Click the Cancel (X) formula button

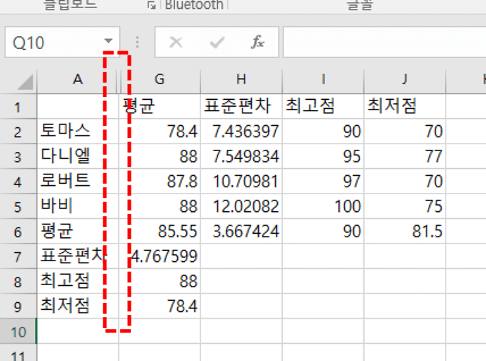pos(176,42)
